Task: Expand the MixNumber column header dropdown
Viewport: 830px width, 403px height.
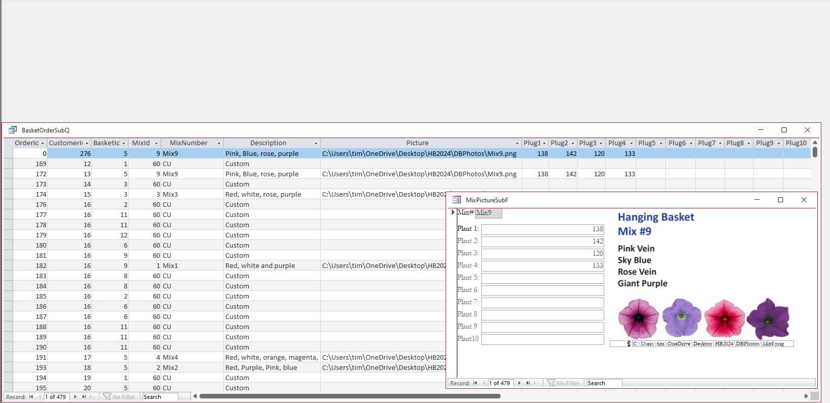Action: coord(219,143)
